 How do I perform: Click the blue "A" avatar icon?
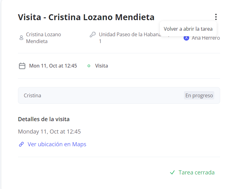tap(186, 38)
